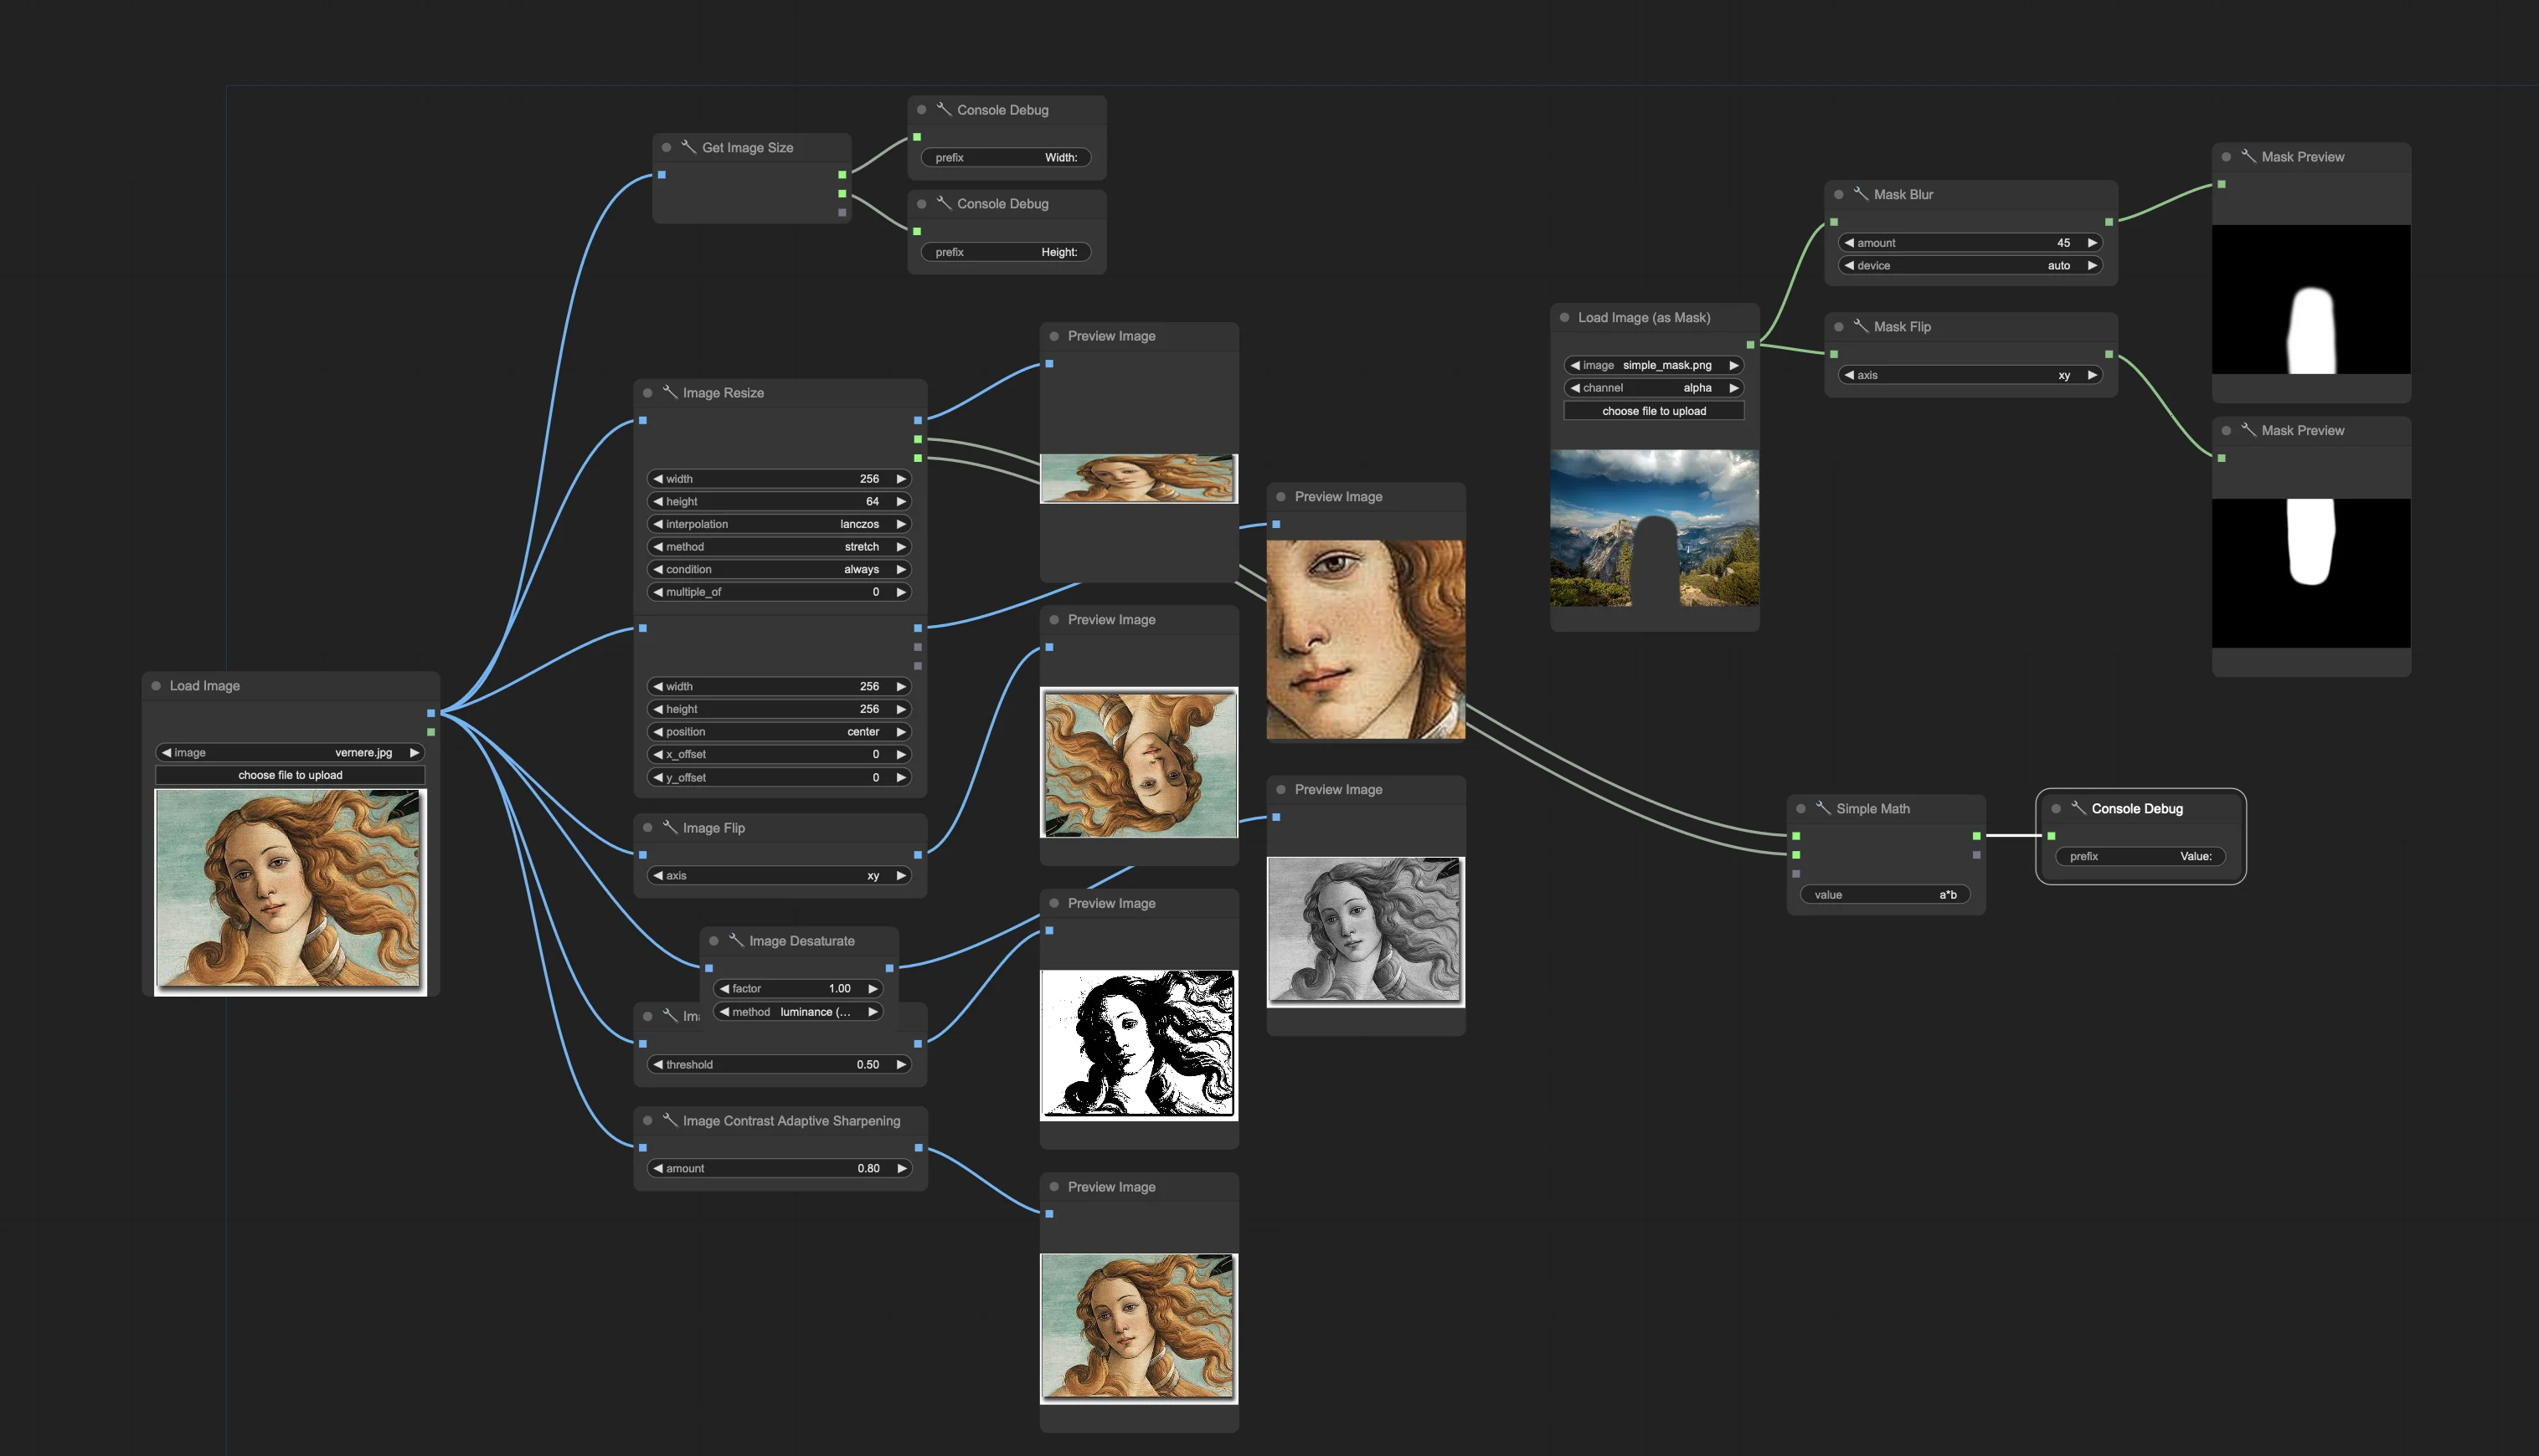Viewport: 2539px width, 1456px height.
Task: Click the wrench icon on Image Resize node
Action: click(671, 392)
